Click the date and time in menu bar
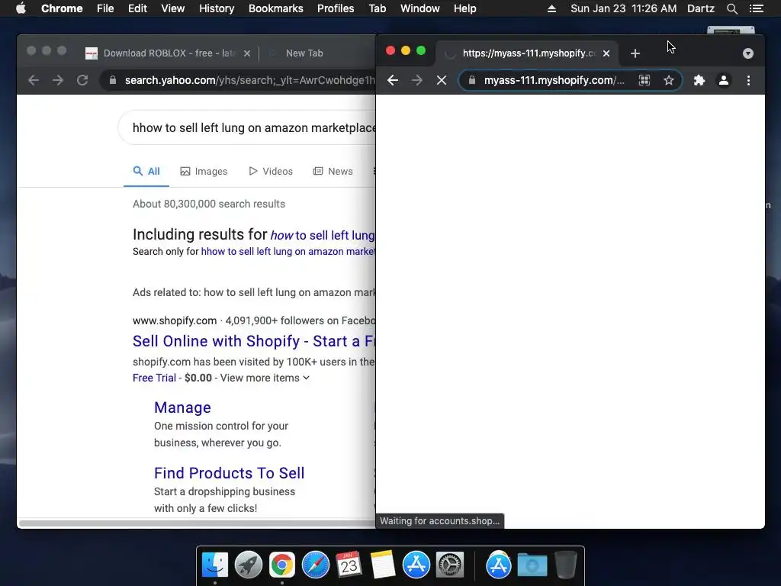Viewport: 781px width, 586px height. pos(624,8)
